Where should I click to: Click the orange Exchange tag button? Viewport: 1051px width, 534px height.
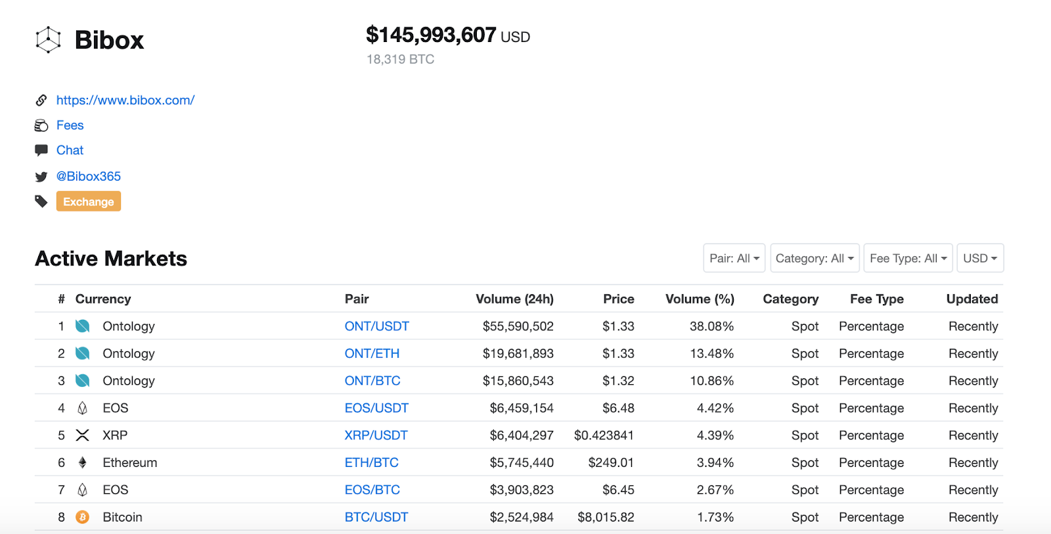89,201
